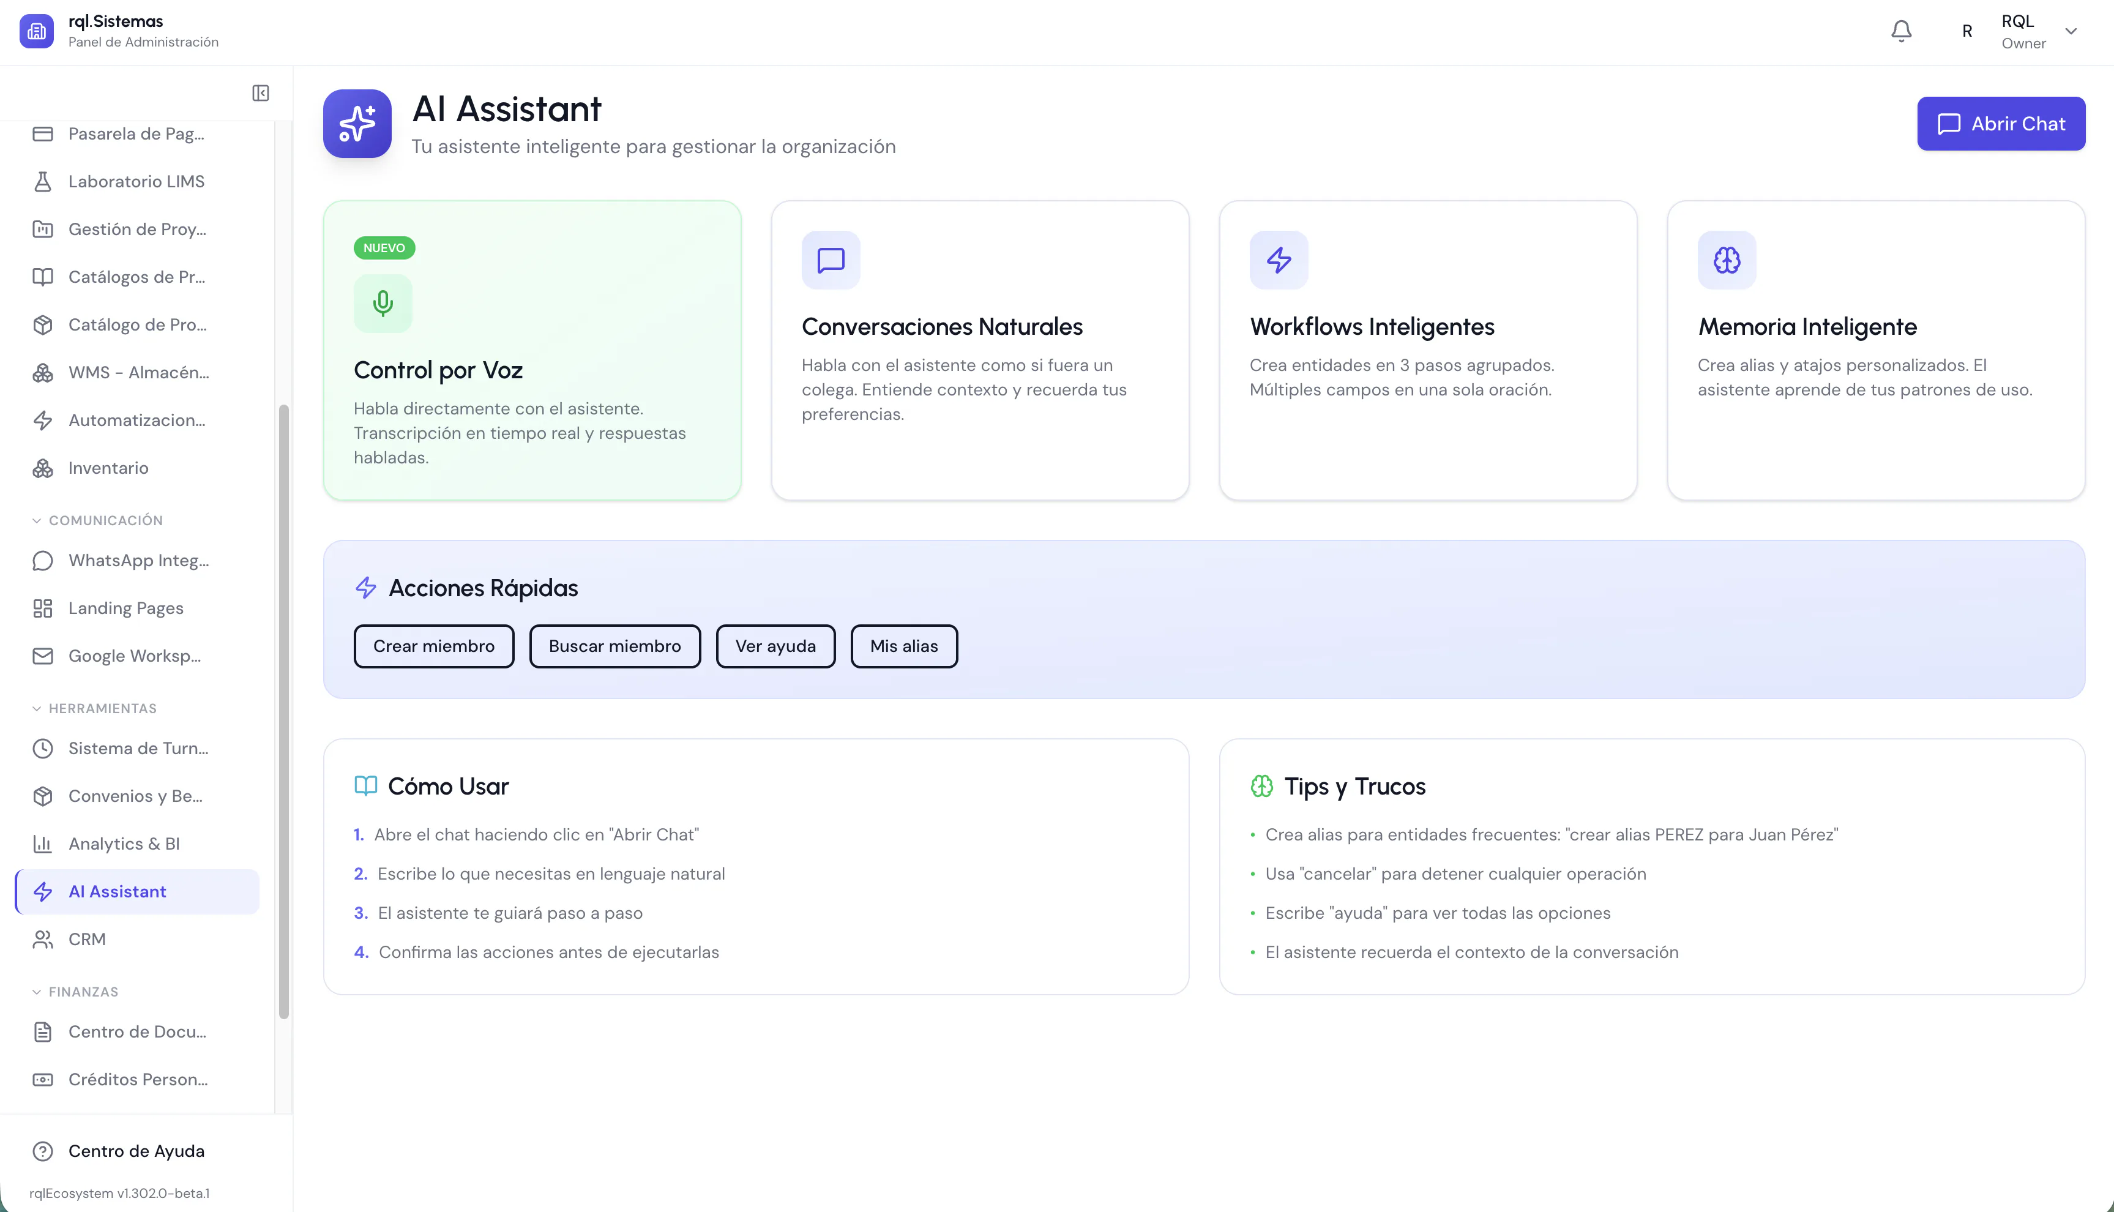Image resolution: width=2114 pixels, height=1212 pixels.
Task: Click the notification bell icon
Action: tap(1901, 32)
